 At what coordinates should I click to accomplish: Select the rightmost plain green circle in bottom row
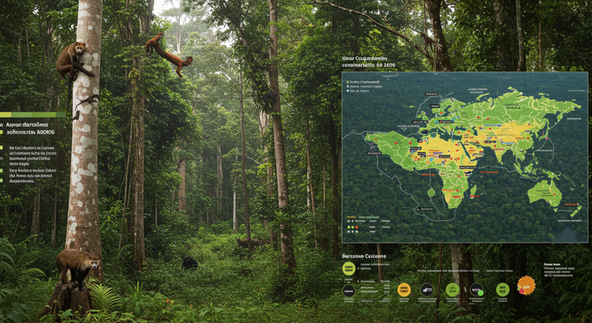coord(502,289)
